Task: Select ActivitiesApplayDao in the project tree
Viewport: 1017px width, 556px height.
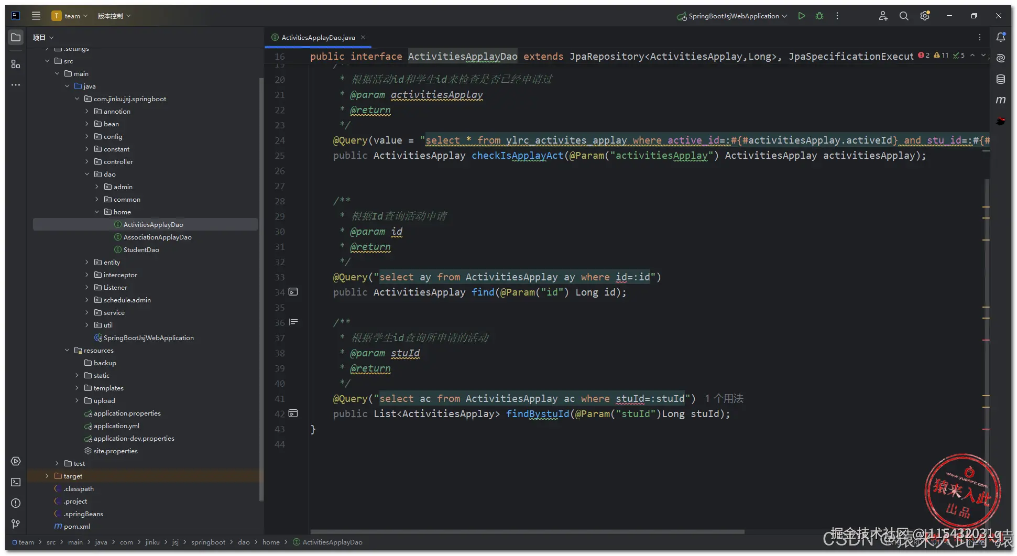Action: (145, 224)
